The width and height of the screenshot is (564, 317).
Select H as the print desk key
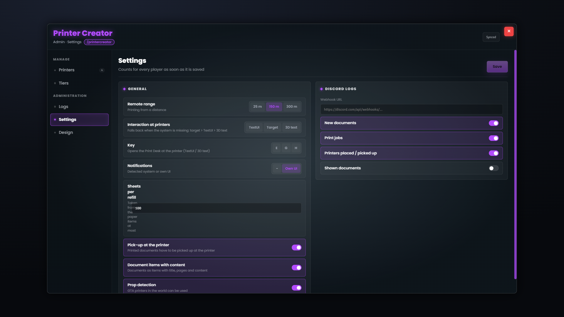pyautogui.click(x=296, y=148)
